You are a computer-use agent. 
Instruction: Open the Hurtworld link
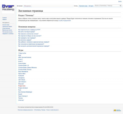pos(21,76)
